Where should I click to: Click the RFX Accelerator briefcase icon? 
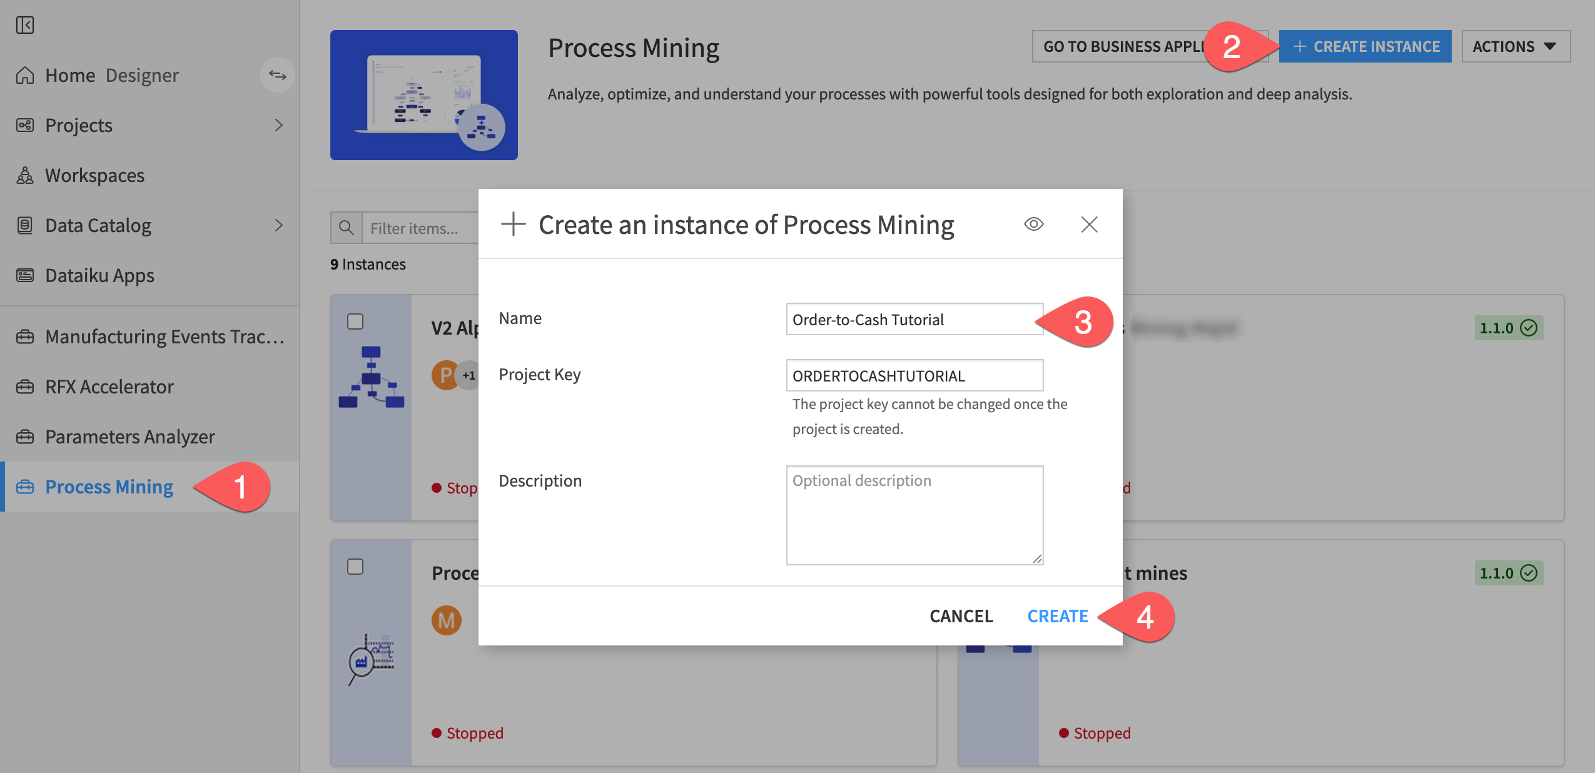[25, 386]
